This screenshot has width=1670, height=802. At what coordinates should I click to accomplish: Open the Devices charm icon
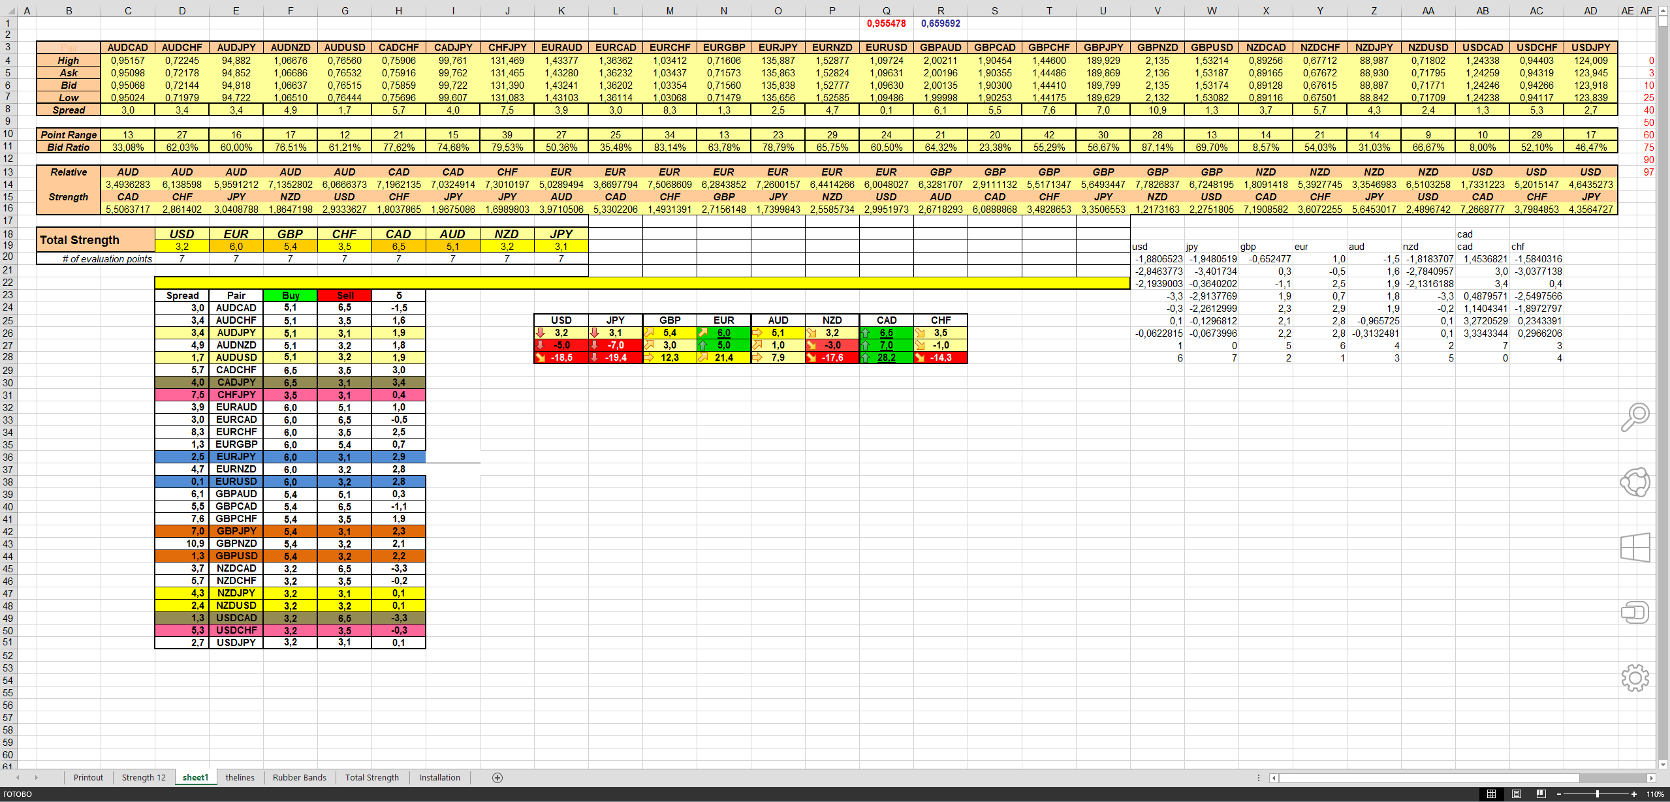pyautogui.click(x=1635, y=612)
